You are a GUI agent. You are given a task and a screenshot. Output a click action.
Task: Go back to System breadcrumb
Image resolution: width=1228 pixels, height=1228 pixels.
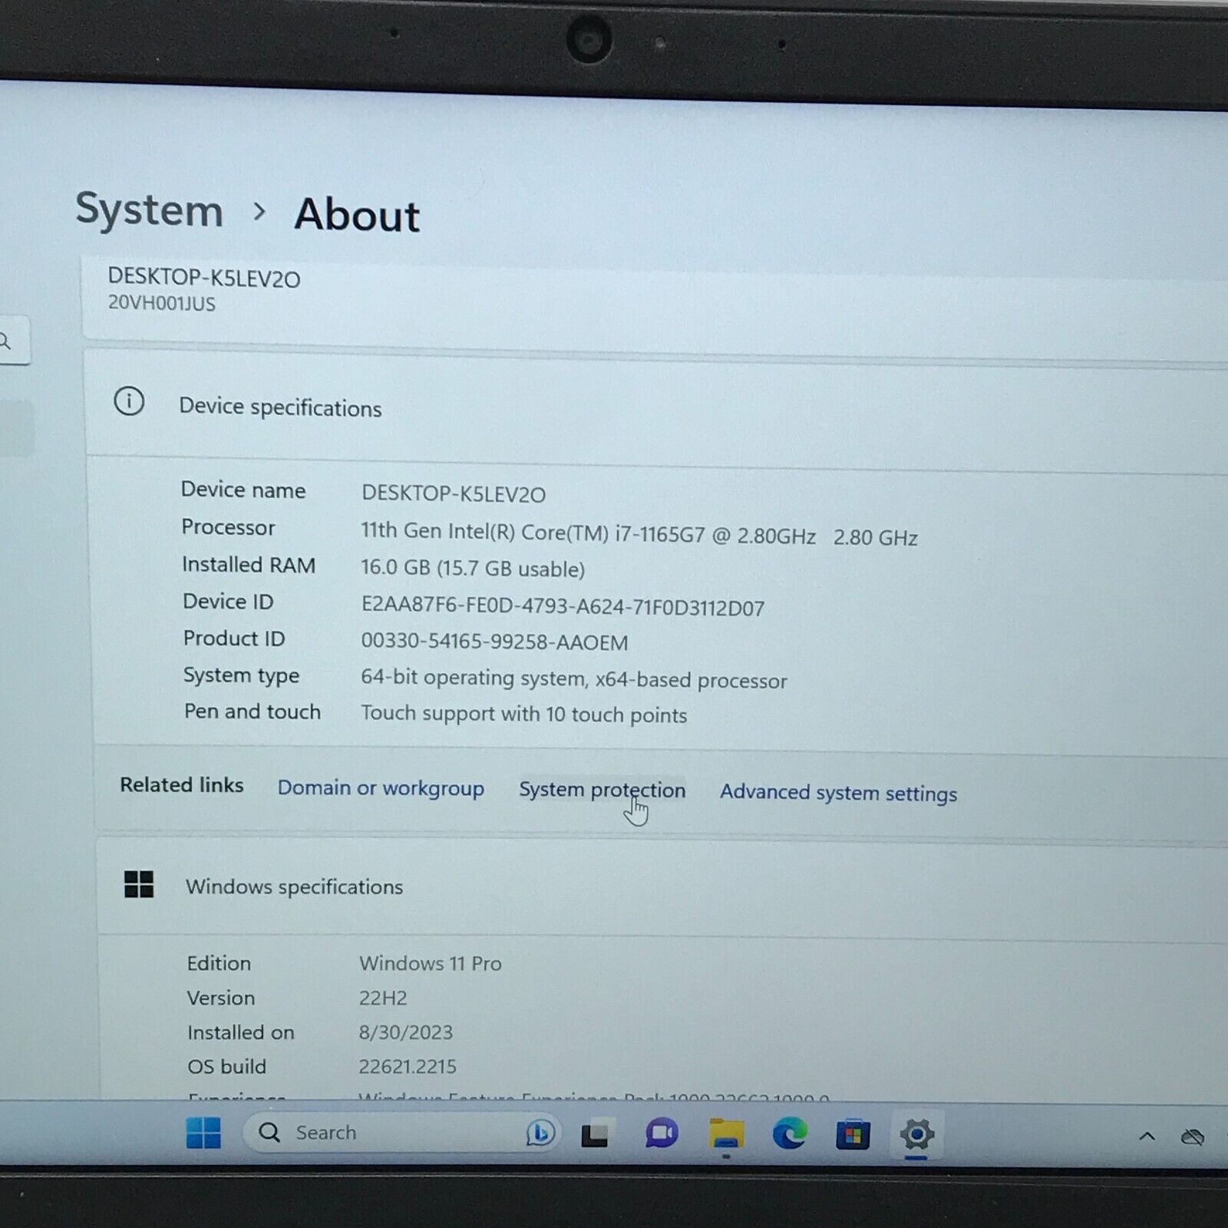coord(149,210)
